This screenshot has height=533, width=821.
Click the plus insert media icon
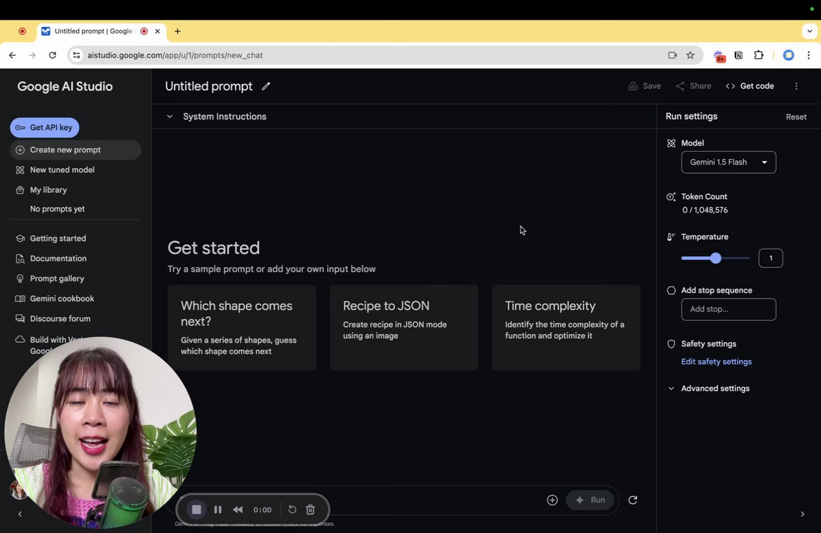click(552, 500)
